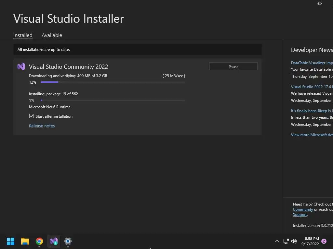Open the Settings gear app in the taskbar

(68, 241)
